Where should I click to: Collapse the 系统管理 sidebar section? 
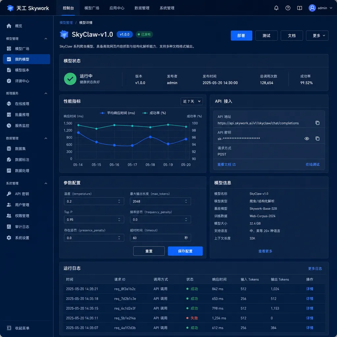46,183
